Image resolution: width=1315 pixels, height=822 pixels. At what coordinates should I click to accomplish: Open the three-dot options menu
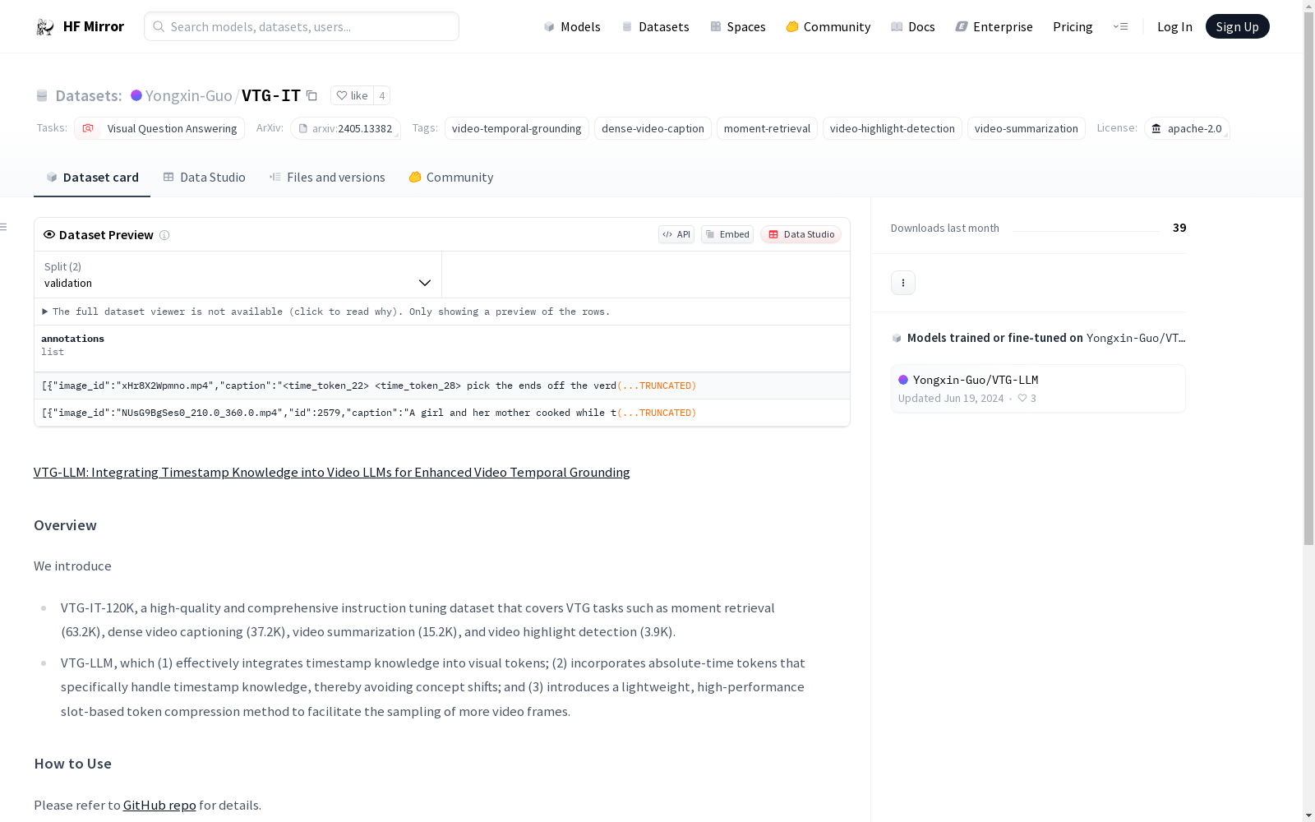pyautogui.click(x=903, y=283)
